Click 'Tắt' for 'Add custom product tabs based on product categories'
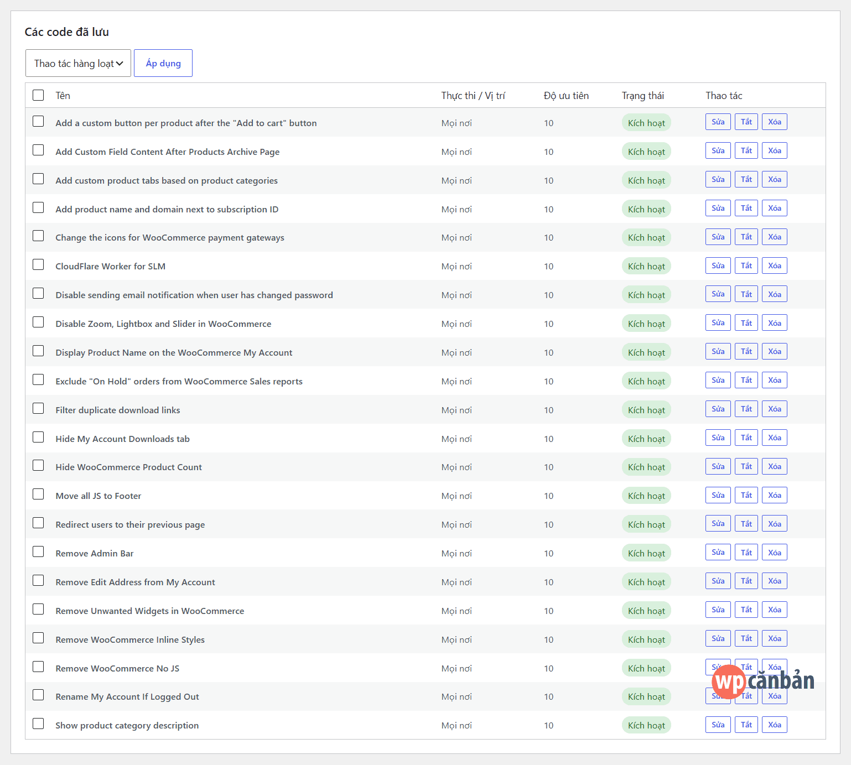The height and width of the screenshot is (765, 851). 746,179
